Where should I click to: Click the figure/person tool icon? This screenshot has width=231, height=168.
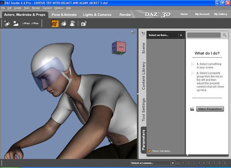click(x=72, y=24)
